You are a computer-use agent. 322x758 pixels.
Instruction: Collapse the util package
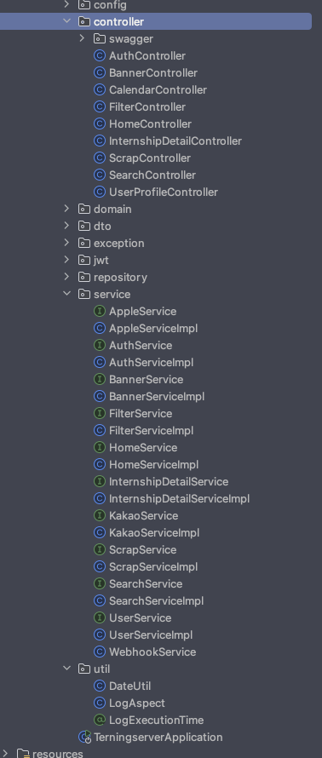pos(66,669)
